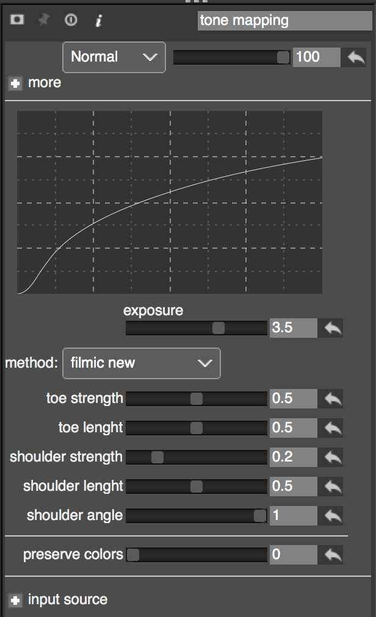Click the tone mapping title field
The width and height of the screenshot is (376, 617).
[284, 21]
